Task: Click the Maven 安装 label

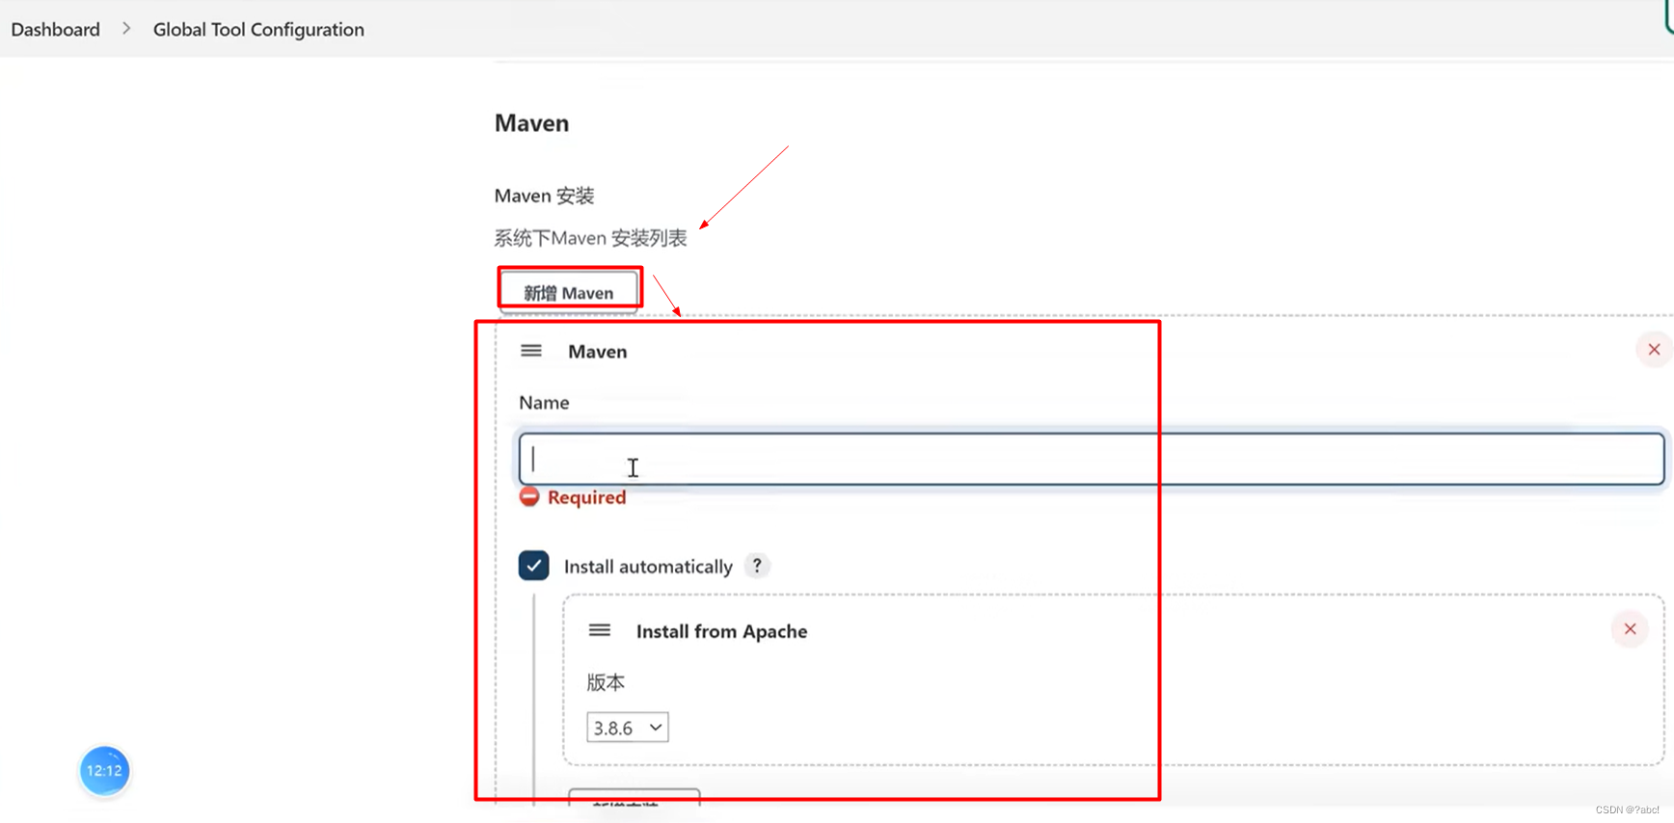Action: point(545,196)
